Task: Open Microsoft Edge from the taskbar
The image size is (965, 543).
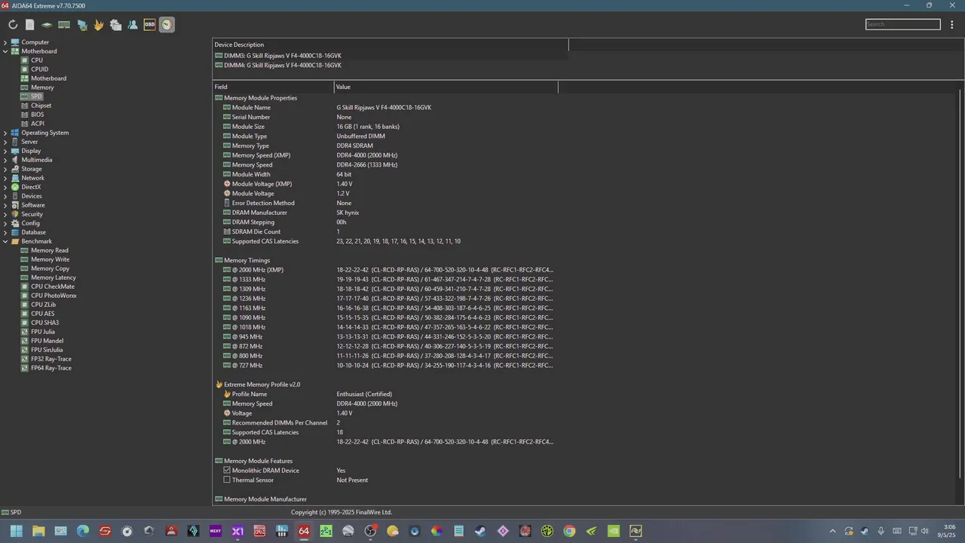Action: click(83, 531)
